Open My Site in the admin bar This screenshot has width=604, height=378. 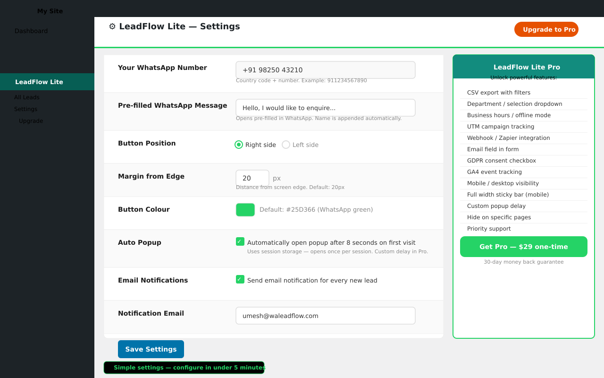tap(50, 11)
